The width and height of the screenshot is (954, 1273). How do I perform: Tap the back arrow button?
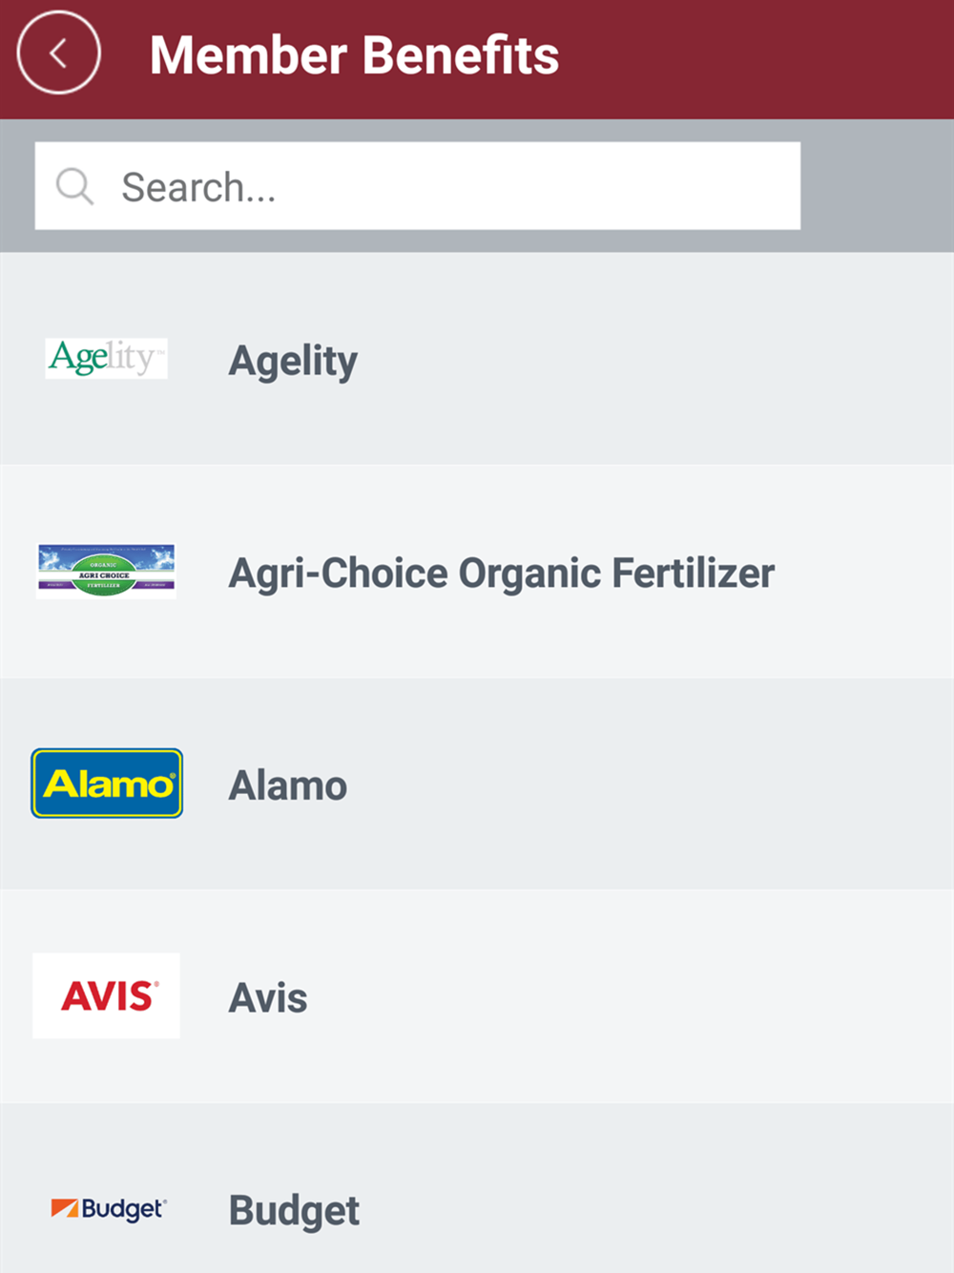[x=58, y=53]
